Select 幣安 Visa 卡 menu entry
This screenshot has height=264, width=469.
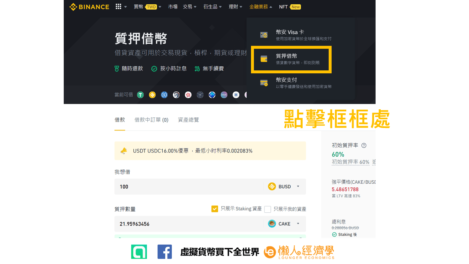(x=300, y=35)
